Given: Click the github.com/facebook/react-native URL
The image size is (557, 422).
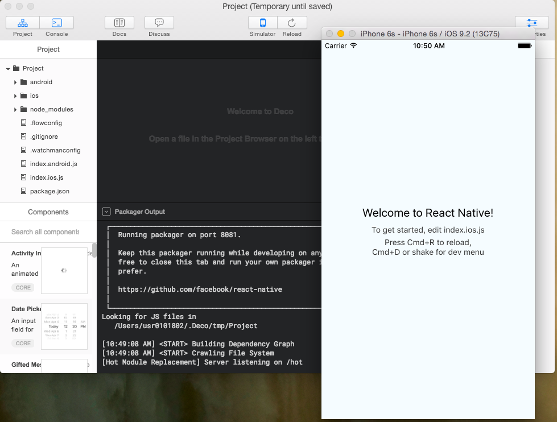Looking at the screenshot, I should (200, 289).
